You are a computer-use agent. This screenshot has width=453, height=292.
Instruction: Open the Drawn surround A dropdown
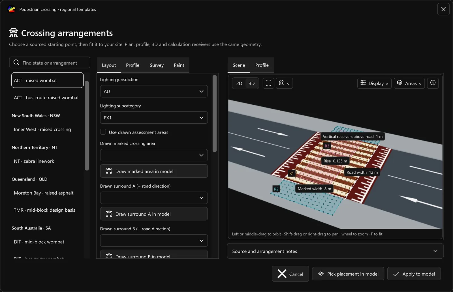(154, 198)
